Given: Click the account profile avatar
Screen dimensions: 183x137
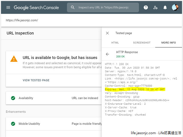Looking at the screenshot, I should (175, 7).
